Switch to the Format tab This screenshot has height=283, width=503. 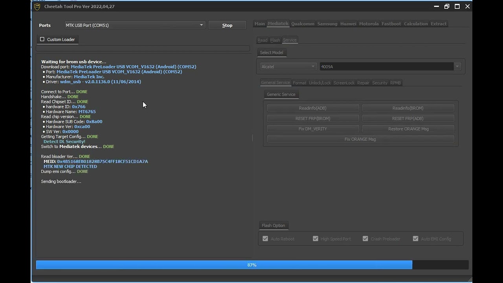click(x=299, y=83)
